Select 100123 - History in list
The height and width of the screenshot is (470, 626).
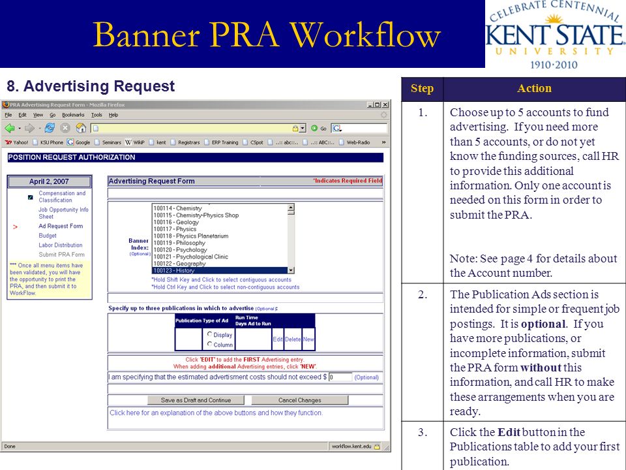220,270
